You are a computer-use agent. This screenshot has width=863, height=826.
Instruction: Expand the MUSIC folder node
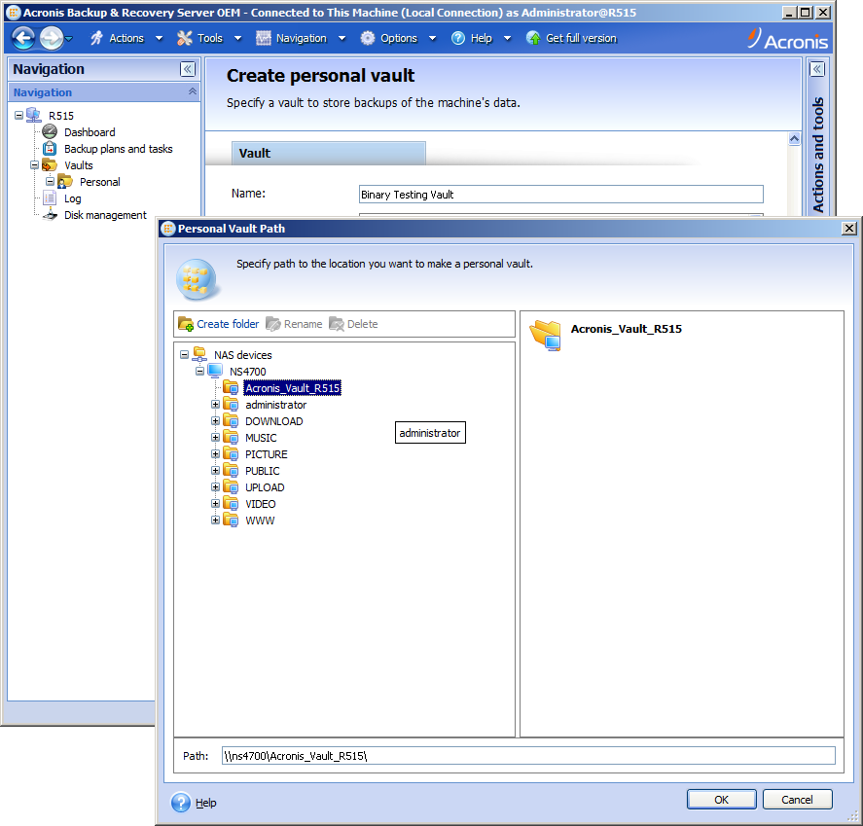(x=215, y=438)
